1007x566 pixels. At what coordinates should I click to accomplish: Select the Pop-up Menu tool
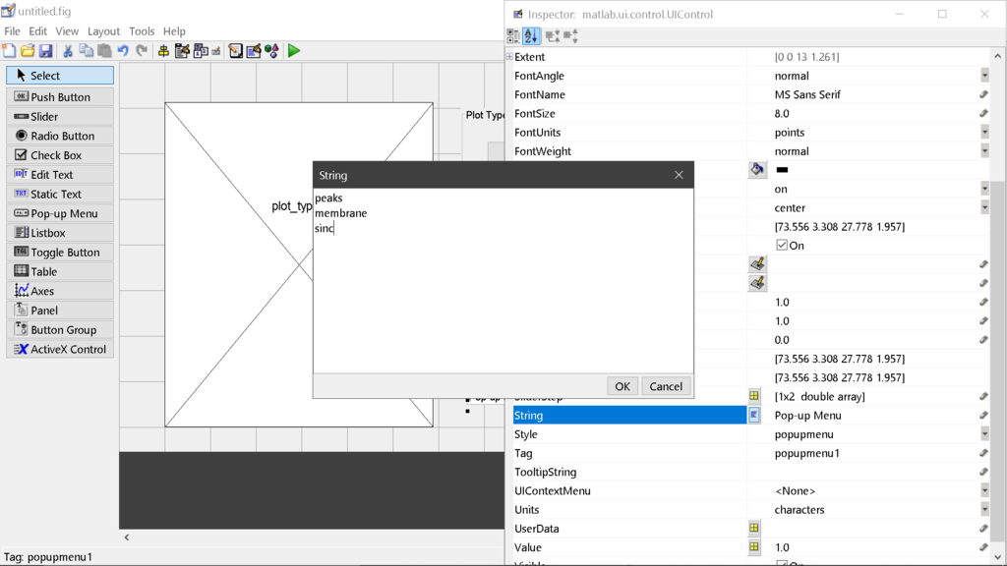[59, 213]
